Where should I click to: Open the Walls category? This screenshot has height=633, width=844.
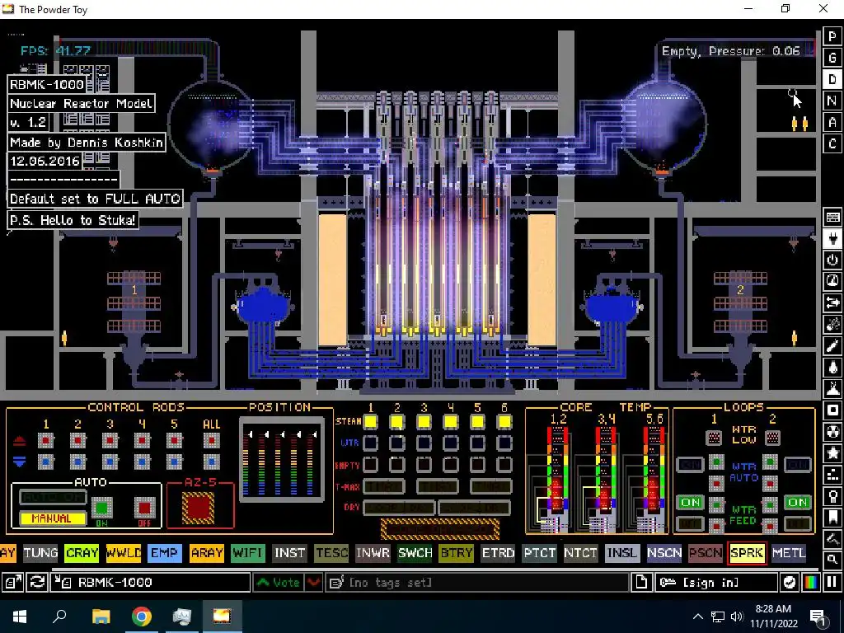pyautogui.click(x=832, y=217)
